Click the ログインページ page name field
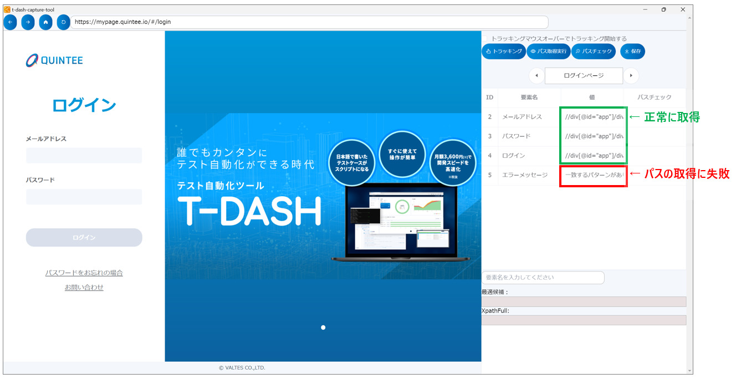The height and width of the screenshot is (379, 736). pos(584,75)
